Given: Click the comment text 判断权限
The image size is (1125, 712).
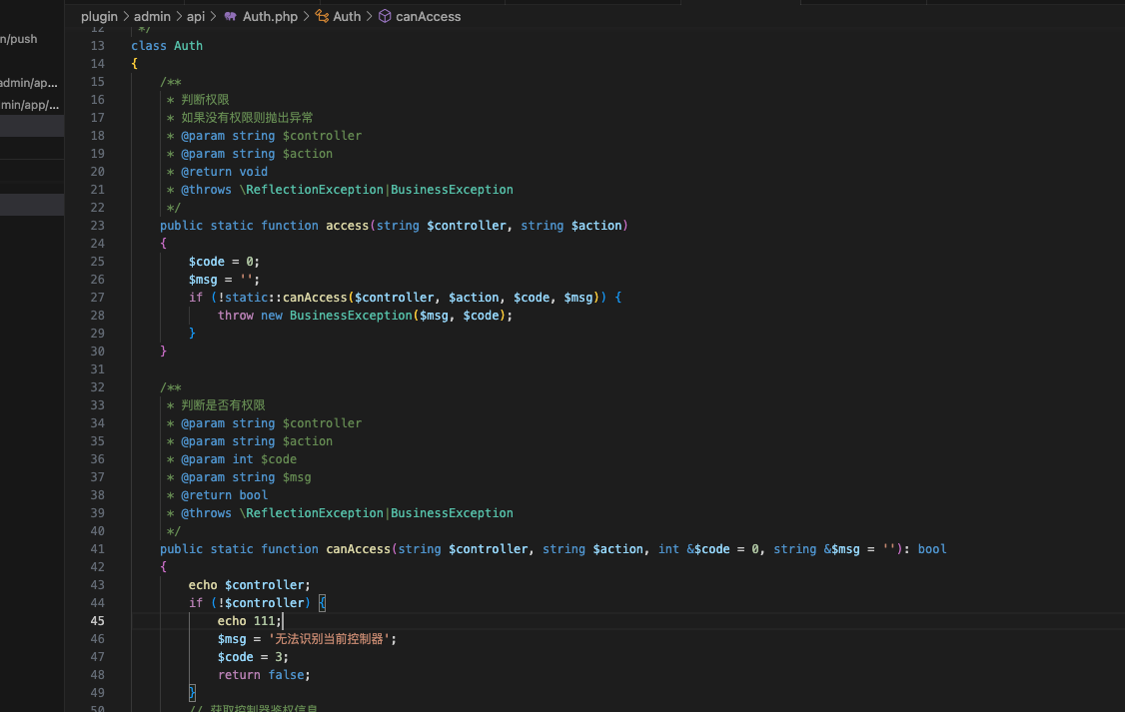Looking at the screenshot, I should tap(205, 100).
